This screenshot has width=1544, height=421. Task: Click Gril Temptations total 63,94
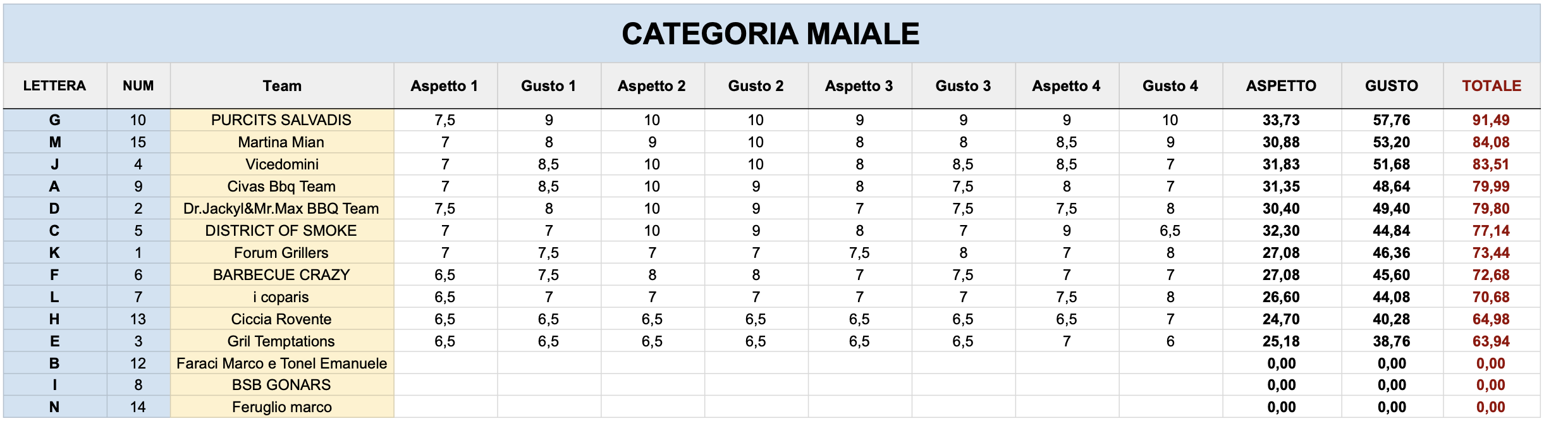click(1492, 341)
